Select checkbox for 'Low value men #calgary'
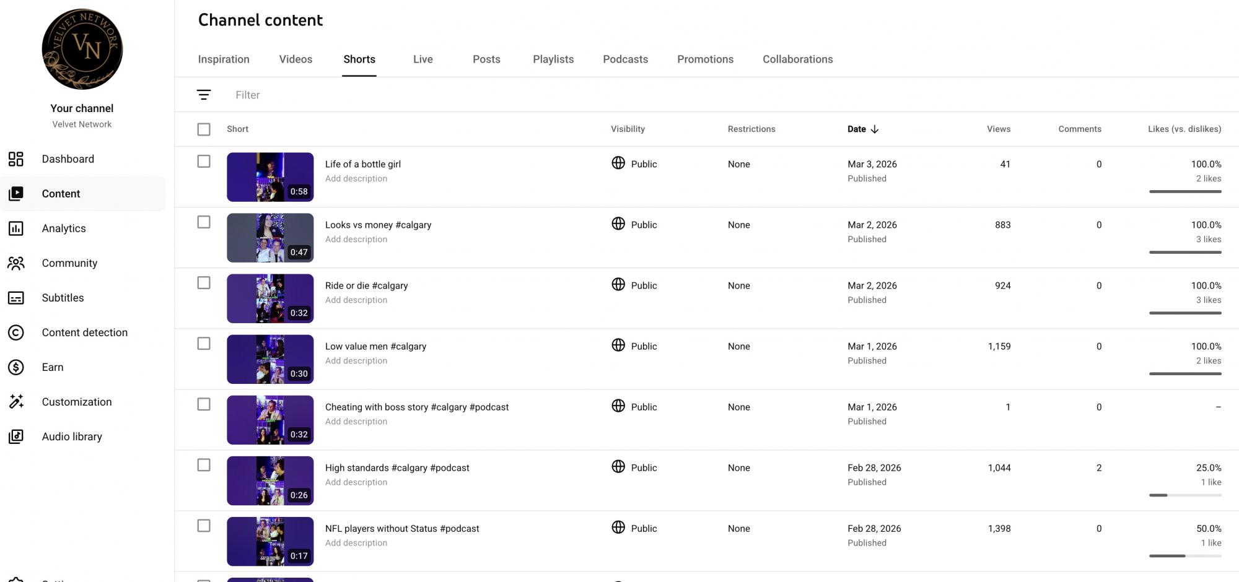Viewport: 1239px width, 582px height. pos(204,344)
